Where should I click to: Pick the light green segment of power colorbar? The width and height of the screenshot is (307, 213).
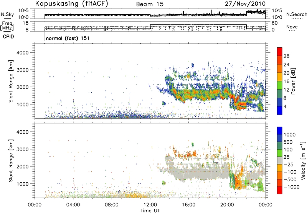[x=280, y=85]
